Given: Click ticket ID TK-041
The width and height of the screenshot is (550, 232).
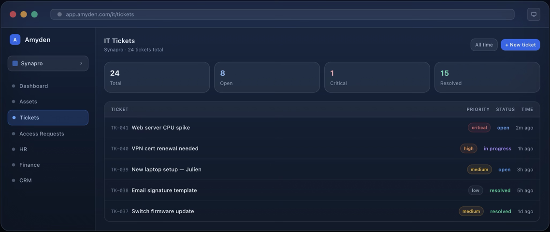Looking at the screenshot, I should [119, 128].
